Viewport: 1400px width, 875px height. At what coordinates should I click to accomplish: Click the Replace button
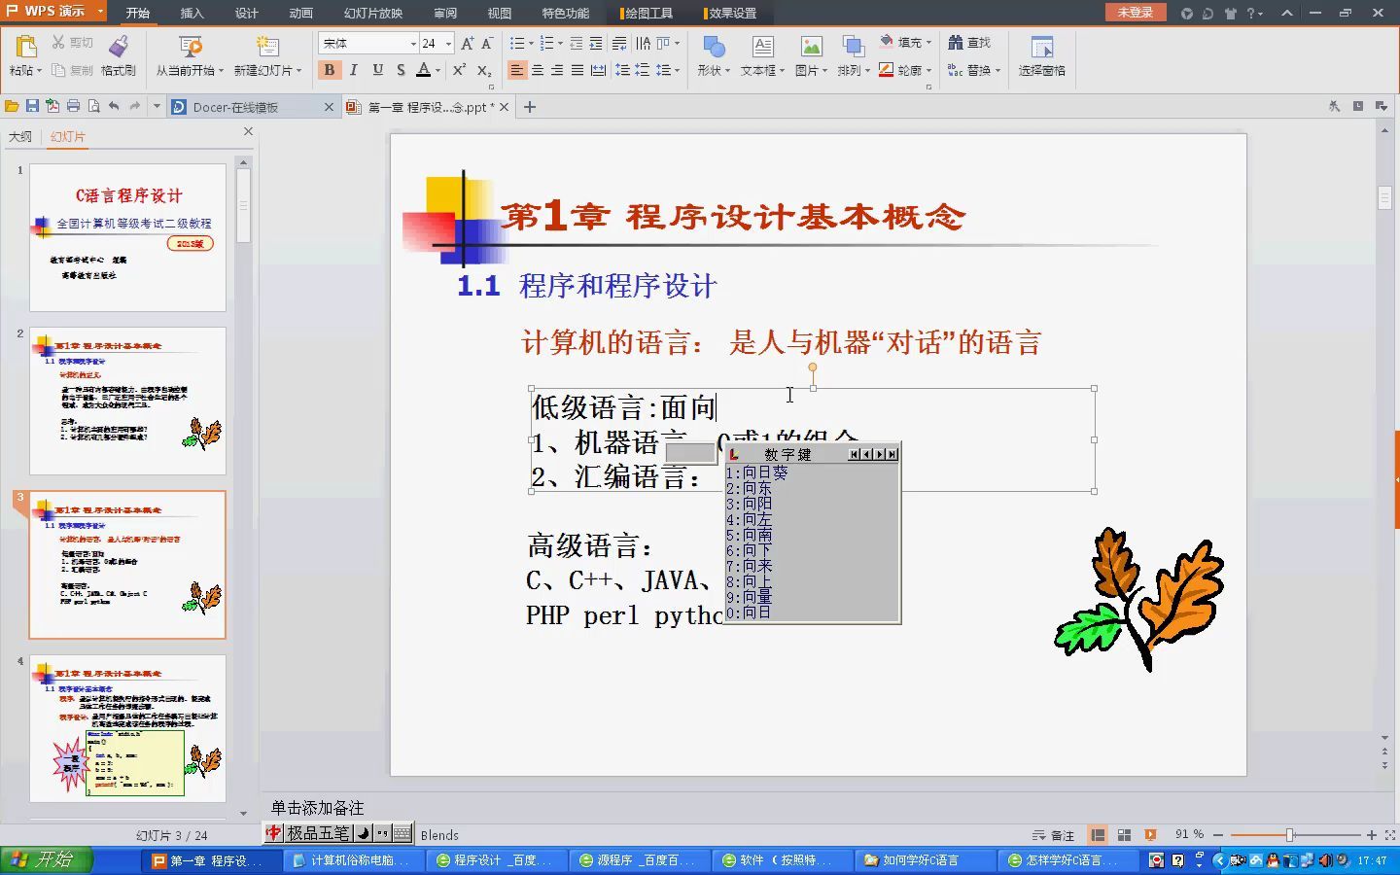pyautogui.click(x=973, y=70)
